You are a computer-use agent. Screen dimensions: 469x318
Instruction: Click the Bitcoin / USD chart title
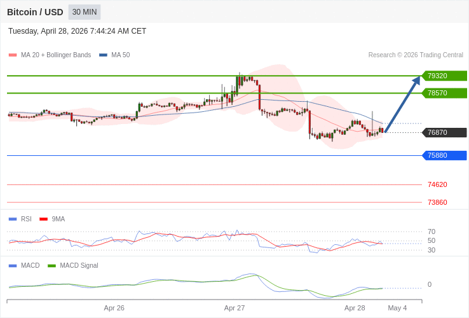coord(35,12)
